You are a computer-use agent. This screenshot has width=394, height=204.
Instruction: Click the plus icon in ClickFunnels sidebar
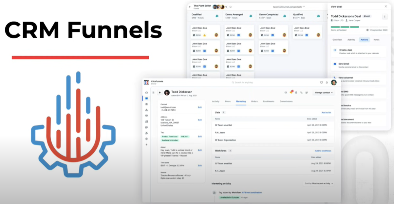click(x=146, y=144)
